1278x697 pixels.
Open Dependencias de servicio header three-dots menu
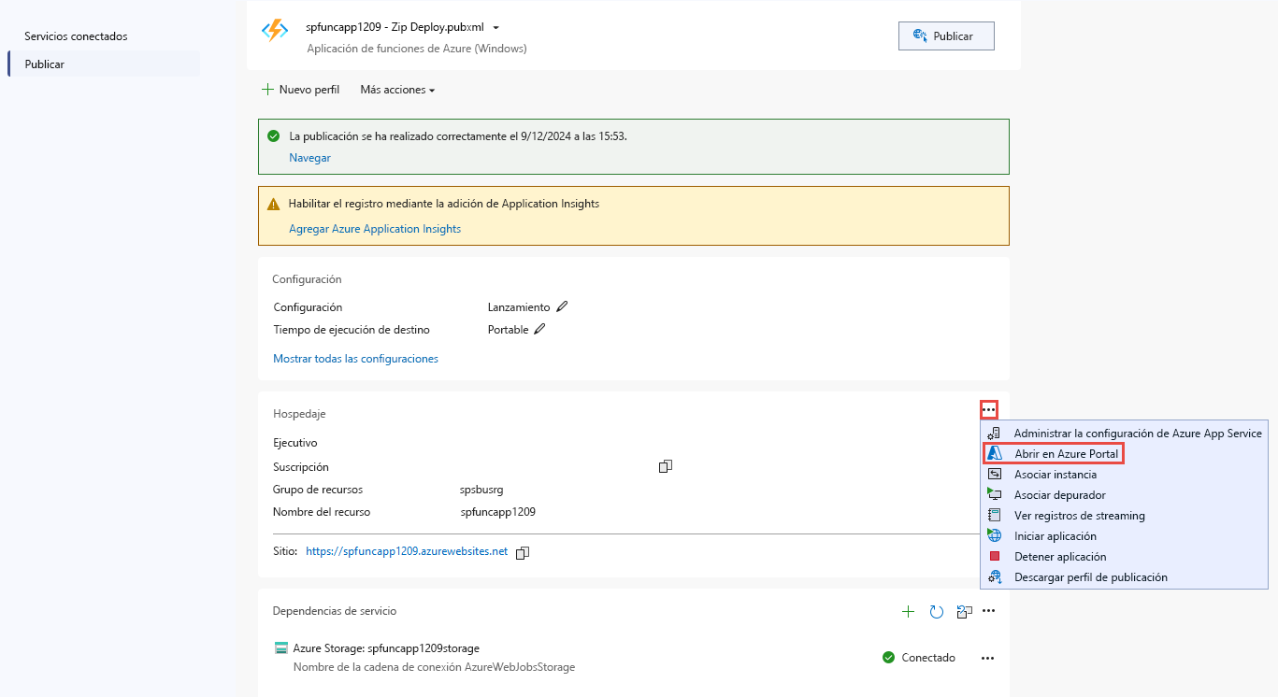[989, 611]
